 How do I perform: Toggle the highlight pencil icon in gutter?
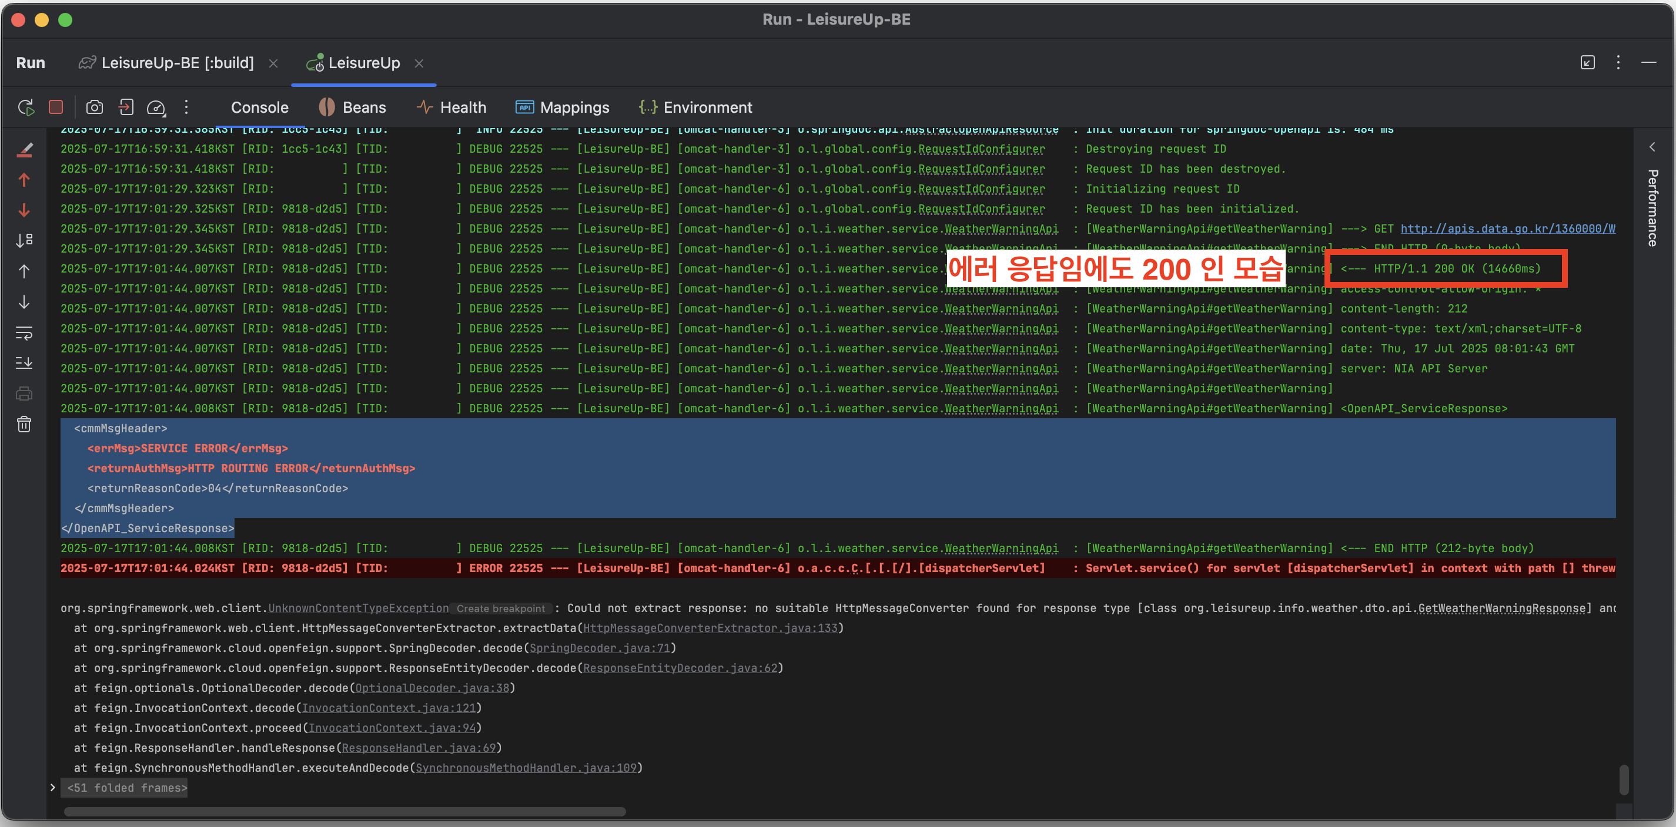[x=24, y=150]
